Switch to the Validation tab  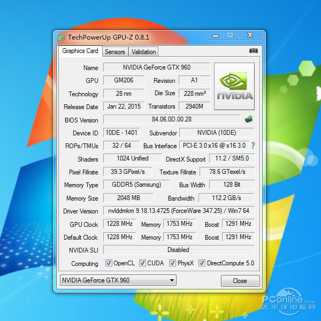[x=143, y=52]
